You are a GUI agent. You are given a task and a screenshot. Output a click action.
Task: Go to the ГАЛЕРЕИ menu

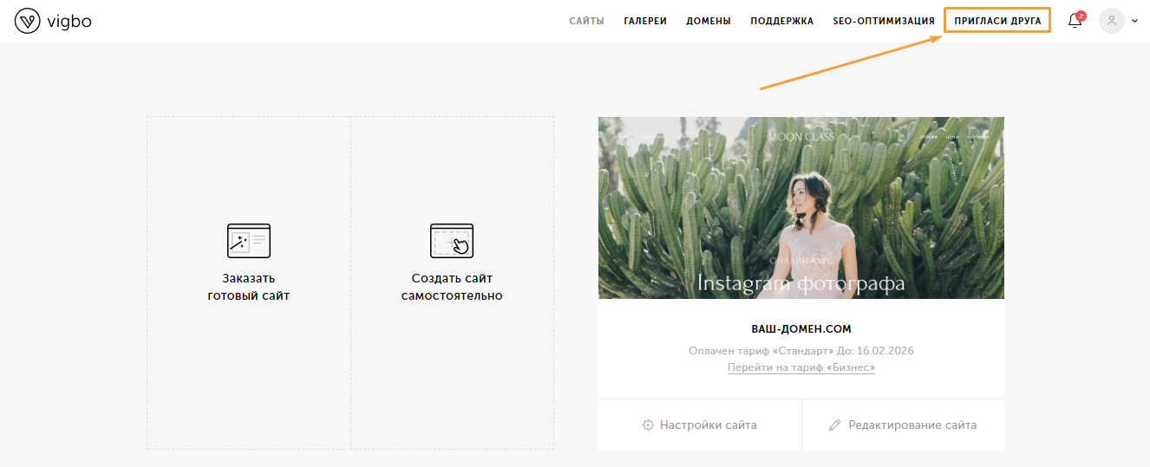tap(645, 21)
